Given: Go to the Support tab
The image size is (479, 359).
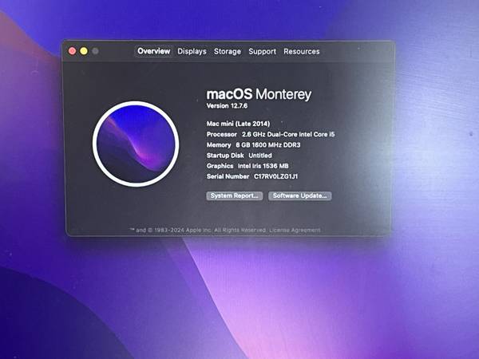Looking at the screenshot, I should coord(262,51).
